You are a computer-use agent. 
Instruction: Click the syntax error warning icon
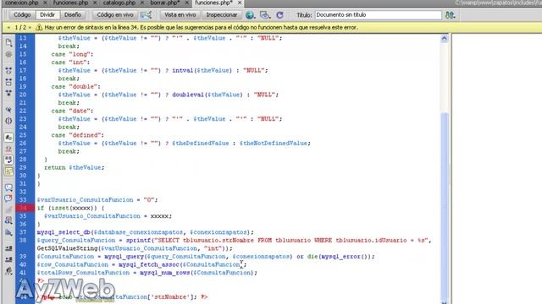pyautogui.click(x=39, y=27)
